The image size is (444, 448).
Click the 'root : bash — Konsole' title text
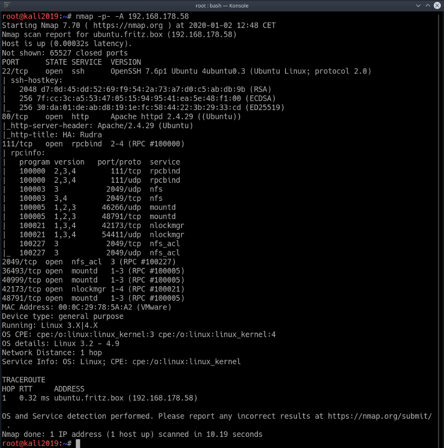pos(222,6)
